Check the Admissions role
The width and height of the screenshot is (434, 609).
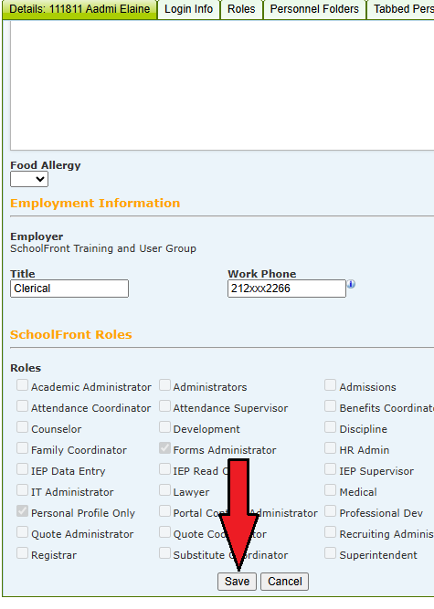click(330, 385)
